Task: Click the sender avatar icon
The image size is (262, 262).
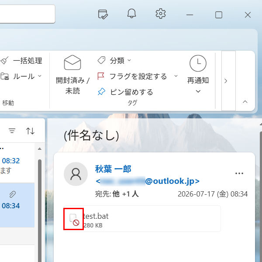Action: pos(76,174)
